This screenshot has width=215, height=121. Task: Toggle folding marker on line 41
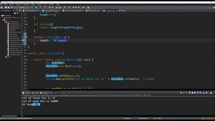point(27,60)
